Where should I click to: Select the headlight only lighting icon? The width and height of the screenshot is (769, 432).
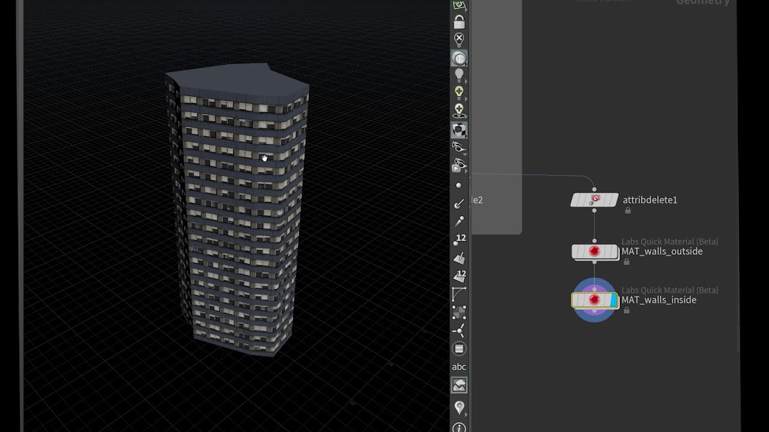tap(459, 58)
